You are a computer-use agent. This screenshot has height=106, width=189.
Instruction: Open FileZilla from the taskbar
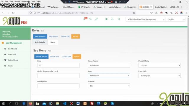pos(92,103)
